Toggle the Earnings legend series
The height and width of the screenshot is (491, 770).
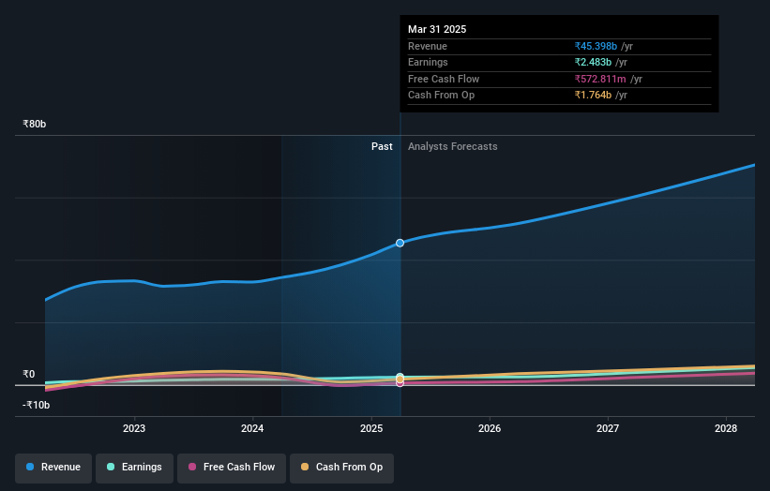pyautogui.click(x=134, y=468)
